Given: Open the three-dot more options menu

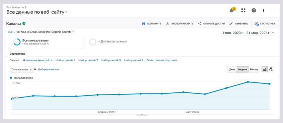Looking at the screenshot, I should click(x=263, y=10).
